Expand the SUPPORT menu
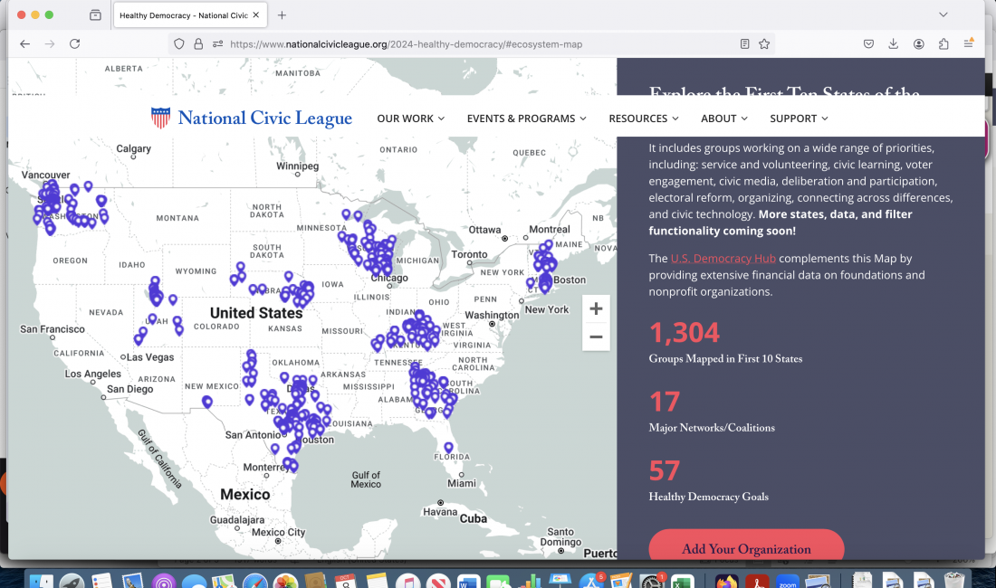Image resolution: width=996 pixels, height=588 pixels. (x=800, y=119)
